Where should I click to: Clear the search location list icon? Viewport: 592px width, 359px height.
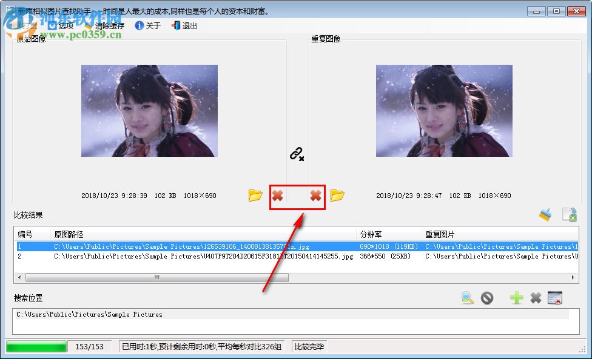tap(555, 297)
